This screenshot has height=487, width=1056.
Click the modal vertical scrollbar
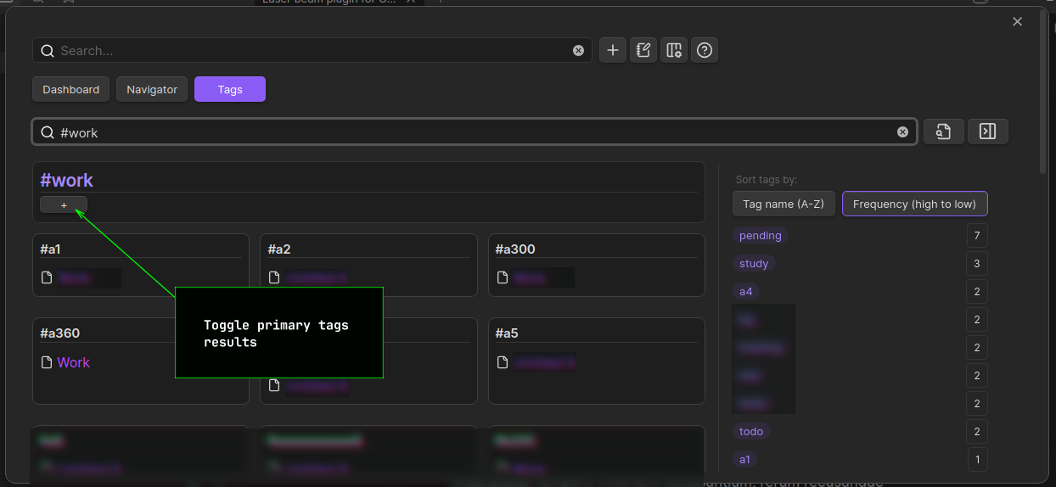[1043, 93]
